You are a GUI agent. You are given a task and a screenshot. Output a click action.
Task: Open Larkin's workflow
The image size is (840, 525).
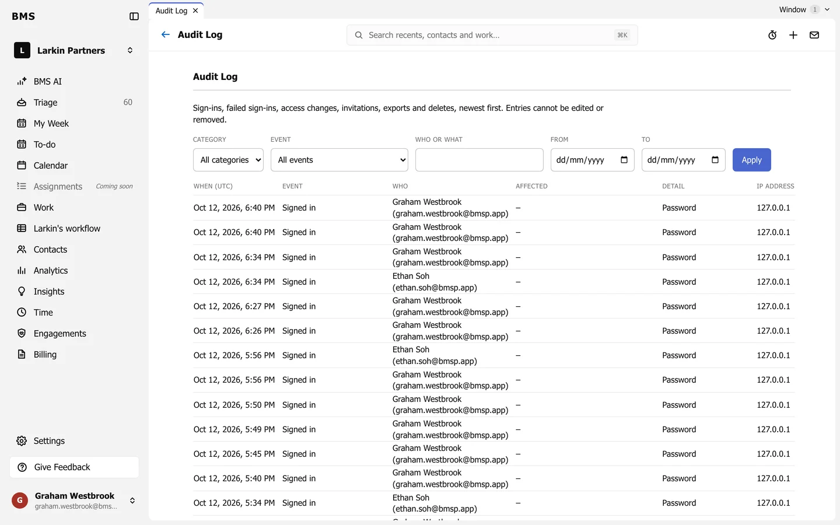(74, 229)
